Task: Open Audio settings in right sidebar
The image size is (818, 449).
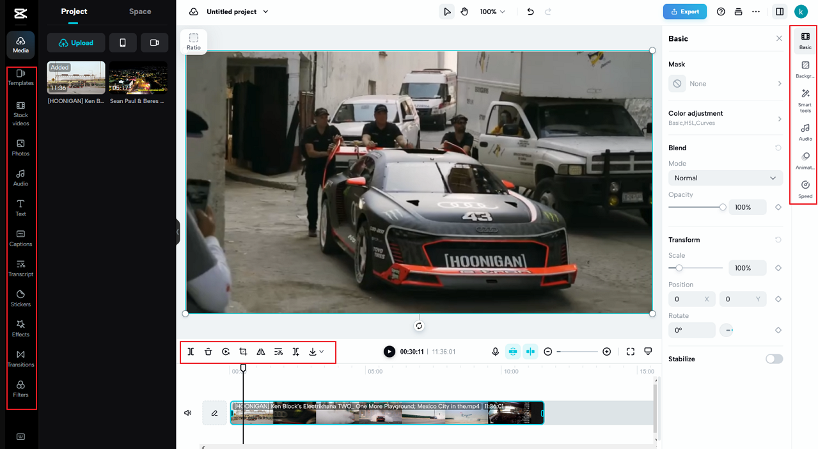Action: 805,132
